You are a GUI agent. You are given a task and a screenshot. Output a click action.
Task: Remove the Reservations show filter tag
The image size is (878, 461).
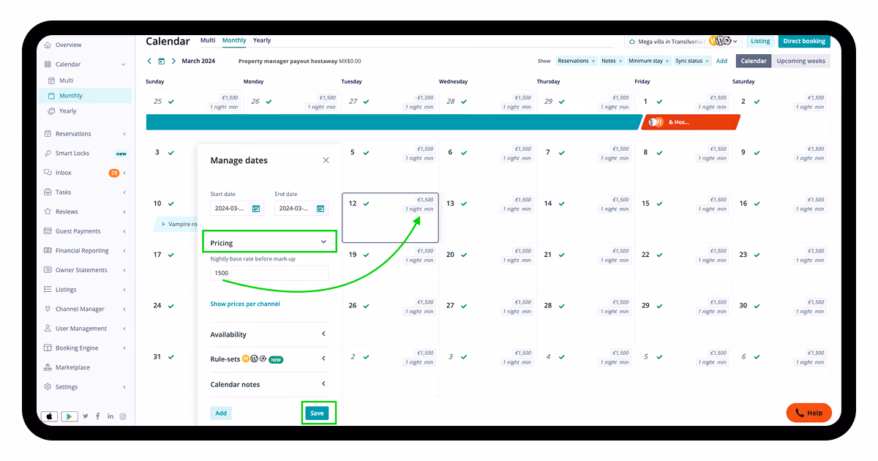point(593,61)
